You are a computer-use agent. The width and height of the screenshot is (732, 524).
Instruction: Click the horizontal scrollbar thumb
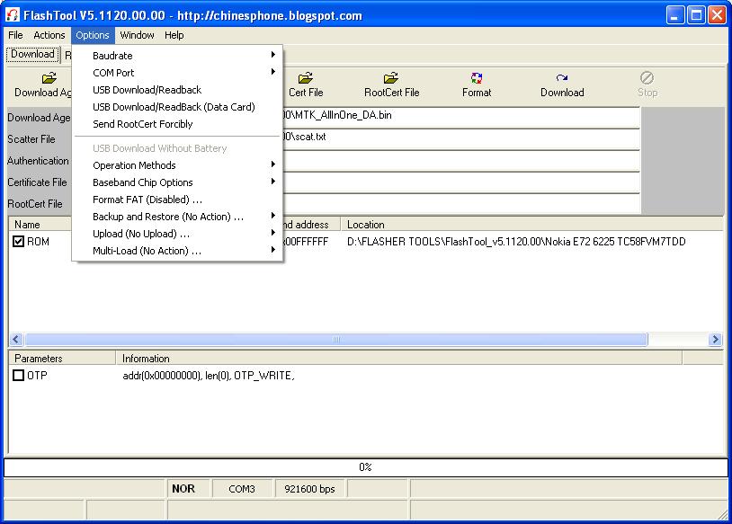coord(335,339)
